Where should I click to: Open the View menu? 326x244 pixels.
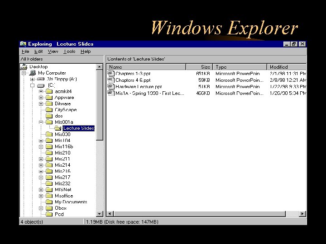[53, 52]
